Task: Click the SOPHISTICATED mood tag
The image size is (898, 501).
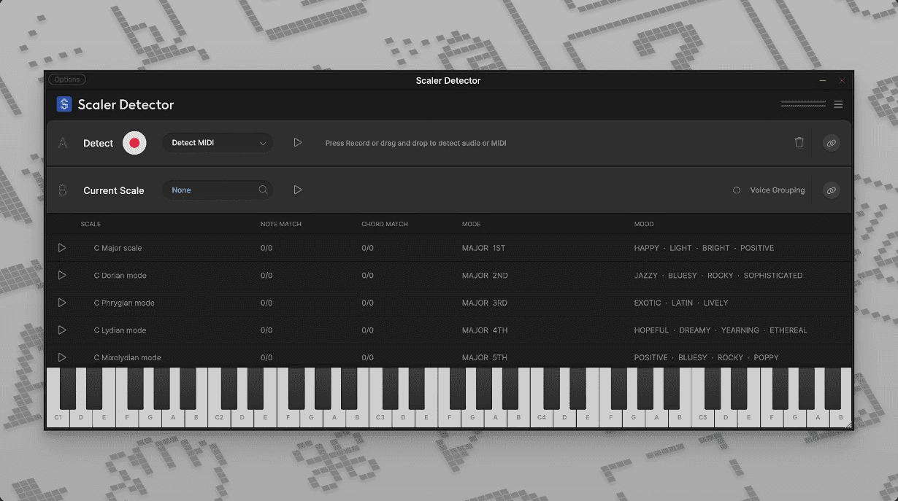Action: 773,276
